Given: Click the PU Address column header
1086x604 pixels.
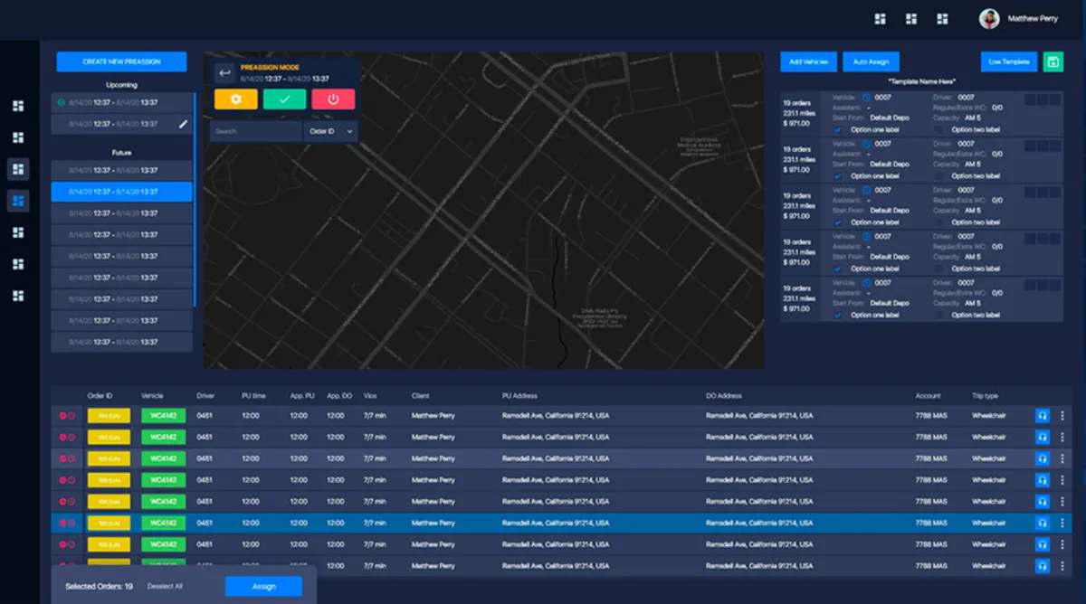Looking at the screenshot, I should 520,395.
